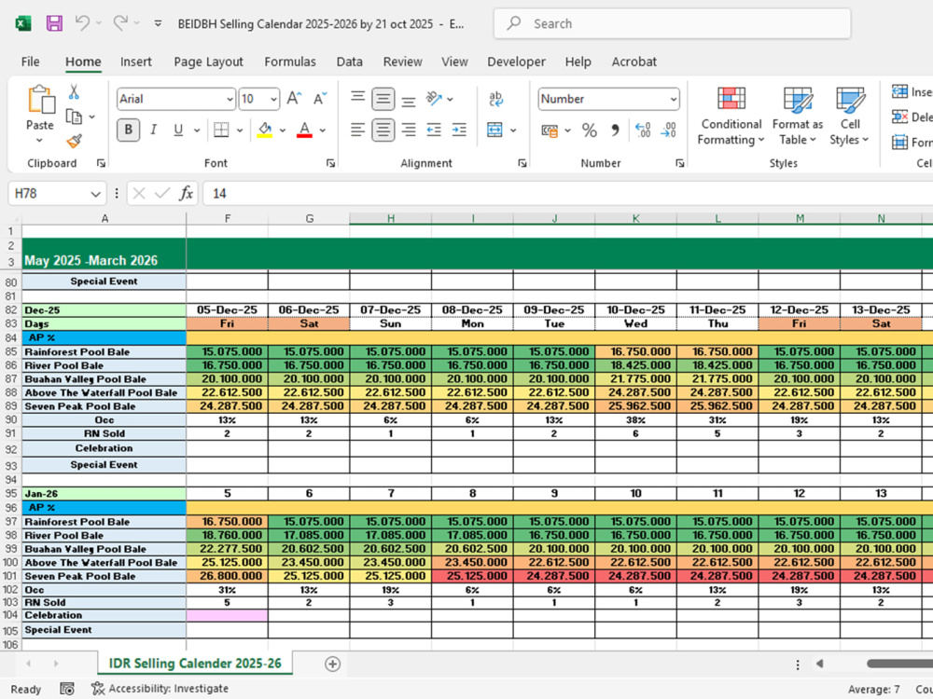933x699 pixels.
Task: Select pink Celebration cell in row 104
Action: [x=228, y=615]
